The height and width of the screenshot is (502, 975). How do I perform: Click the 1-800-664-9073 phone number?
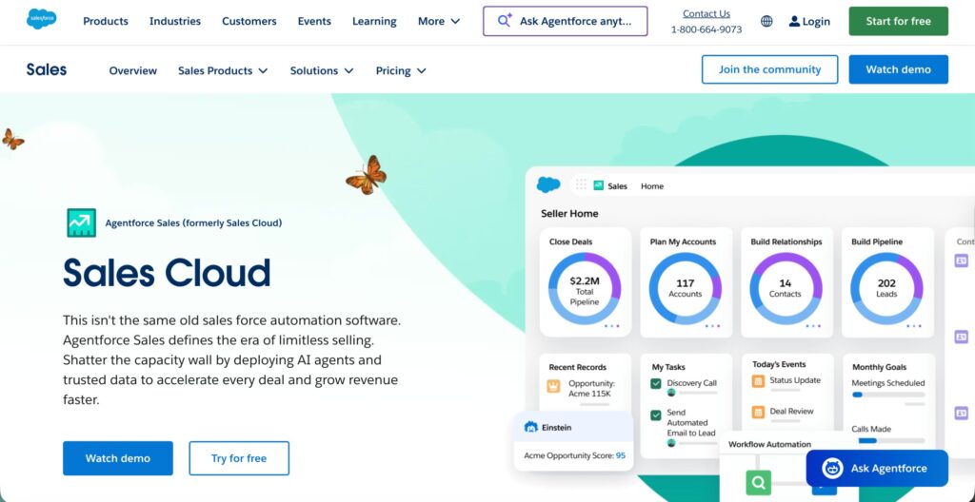click(706, 29)
